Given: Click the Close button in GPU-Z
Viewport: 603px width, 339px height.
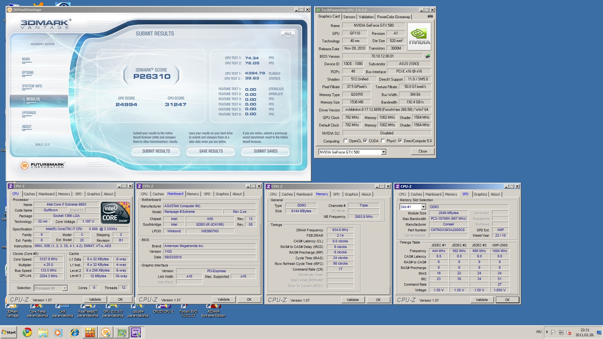Looking at the screenshot, I should (x=422, y=151).
